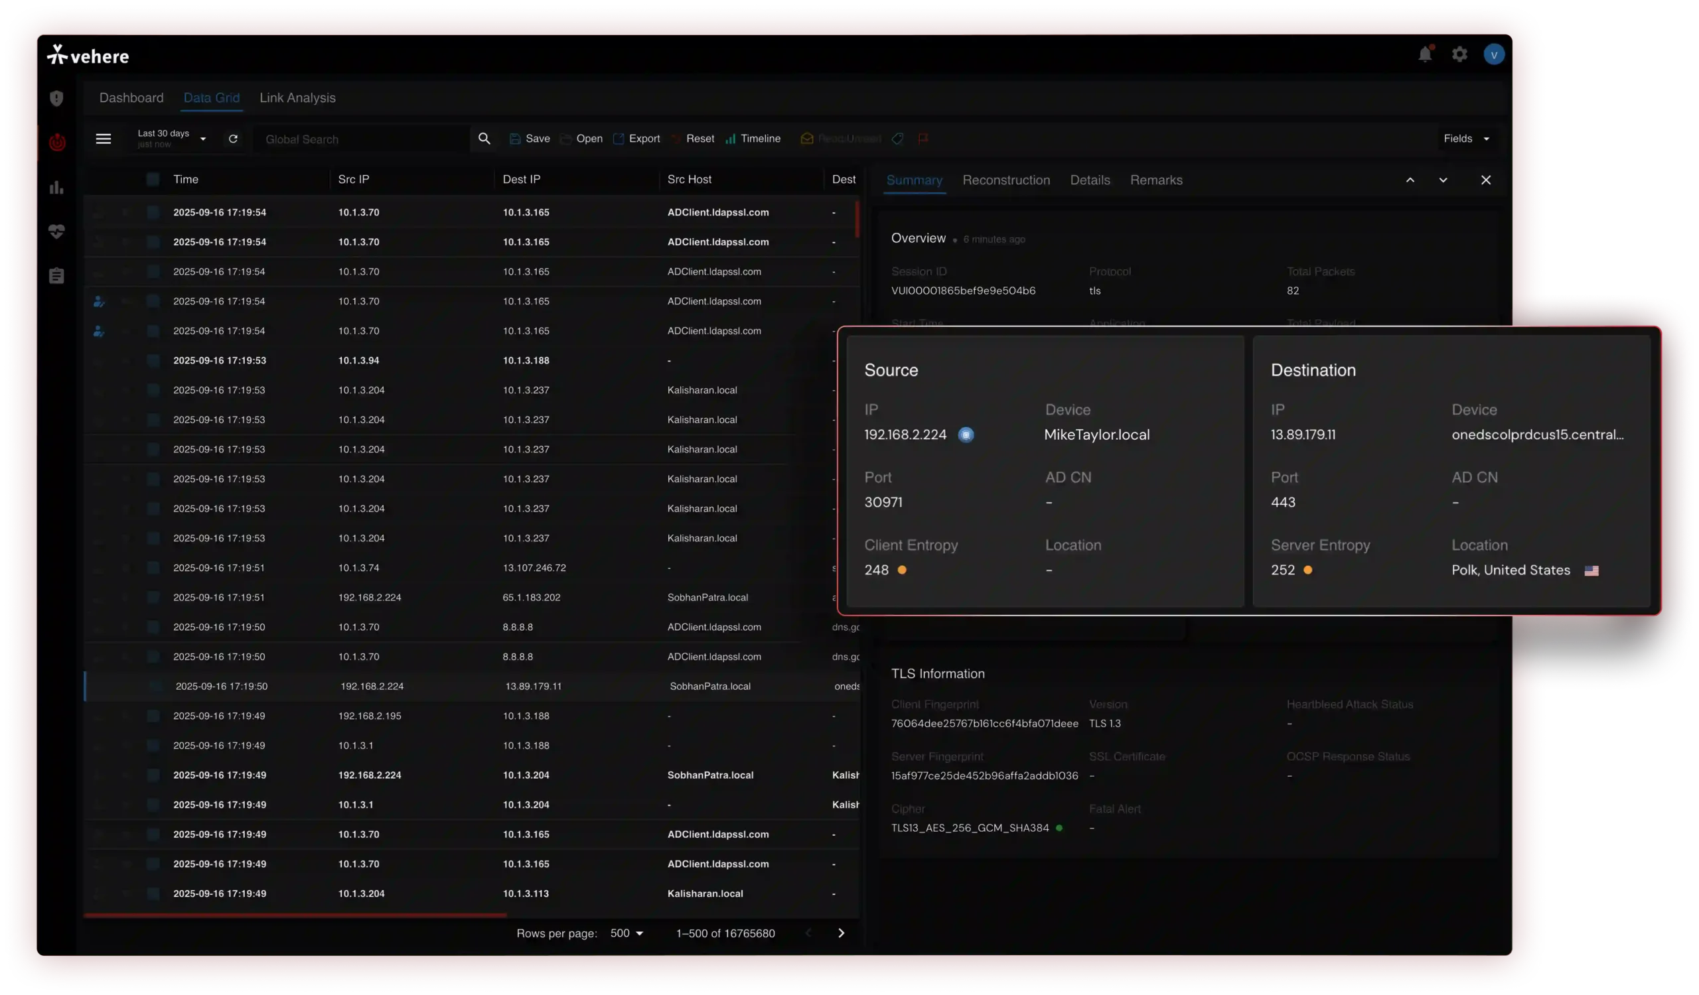Image resolution: width=1699 pixels, height=995 pixels.
Task: Switch to the Link Analysis tab
Action: (x=297, y=98)
